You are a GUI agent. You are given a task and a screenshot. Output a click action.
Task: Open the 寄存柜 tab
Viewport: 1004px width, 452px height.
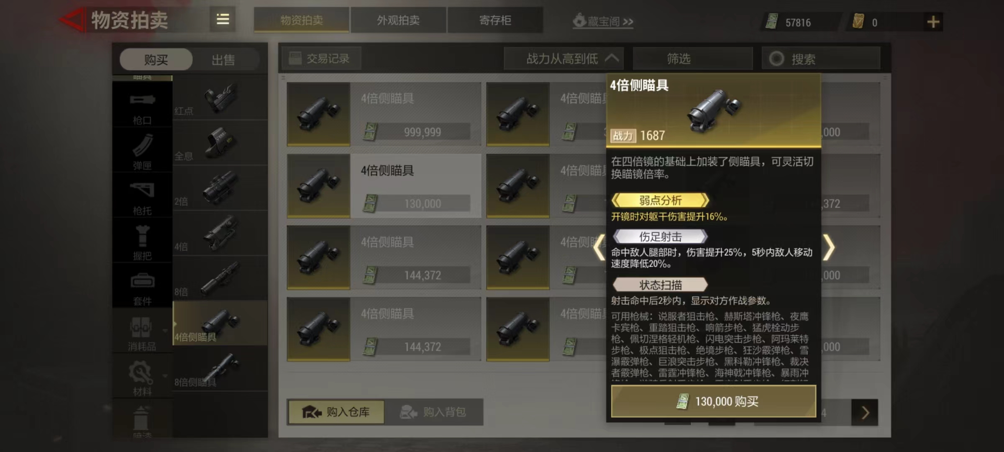[x=495, y=20]
